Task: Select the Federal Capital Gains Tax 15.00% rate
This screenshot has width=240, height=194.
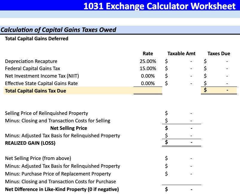Action: (148, 68)
